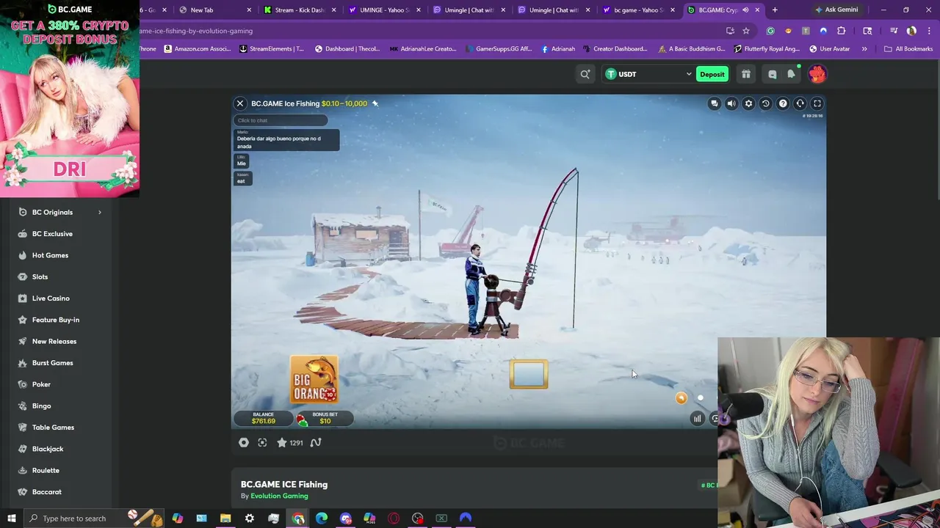Image resolution: width=940 pixels, height=528 pixels.
Task: Click the orange chip icon in game
Action: (x=681, y=398)
